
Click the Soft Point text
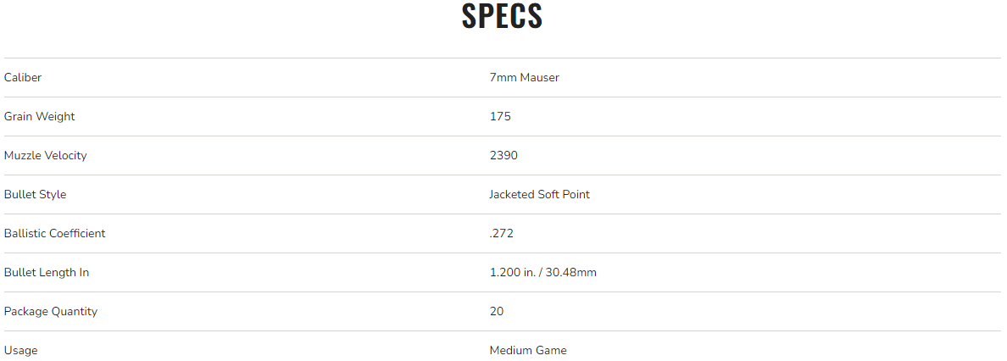click(x=564, y=194)
